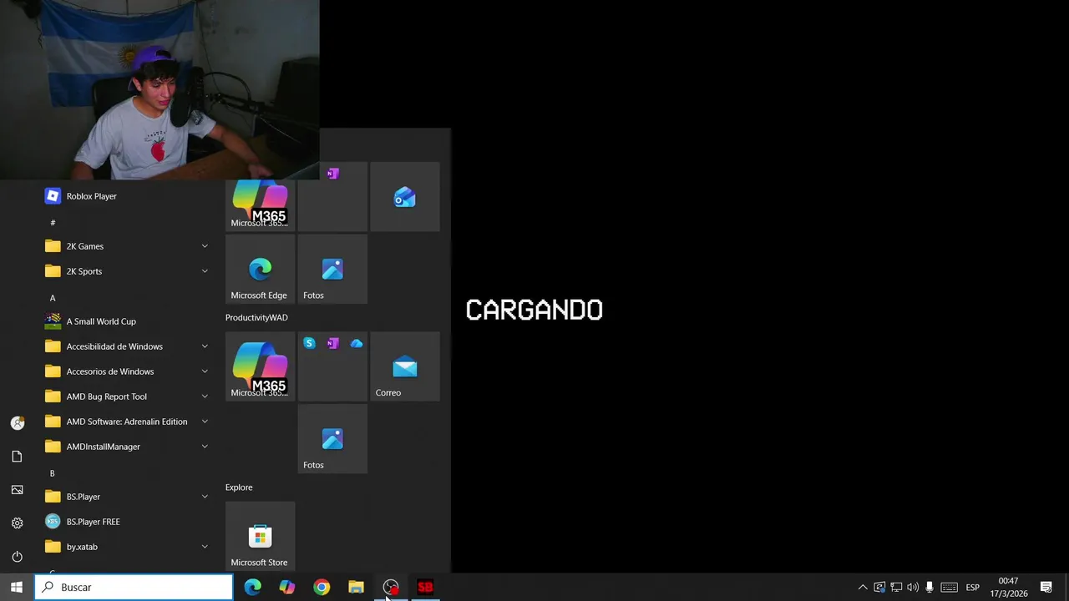Click the OneDrive icon in the tile folder
Screen dimensions: 1069x601
(357, 343)
